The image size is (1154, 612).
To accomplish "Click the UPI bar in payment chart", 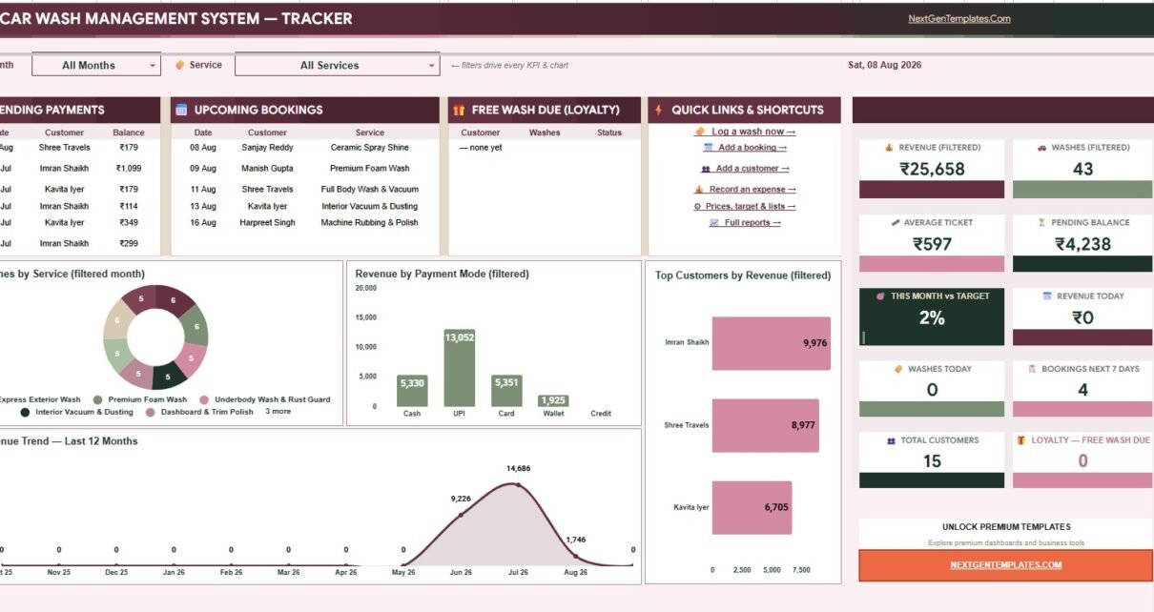I will pyautogui.click(x=459, y=368).
